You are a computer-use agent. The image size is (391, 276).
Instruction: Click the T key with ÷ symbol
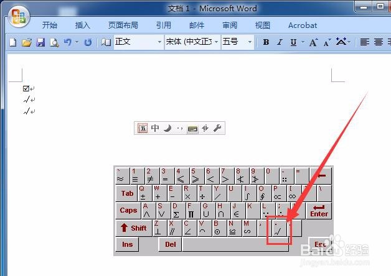click(x=204, y=193)
